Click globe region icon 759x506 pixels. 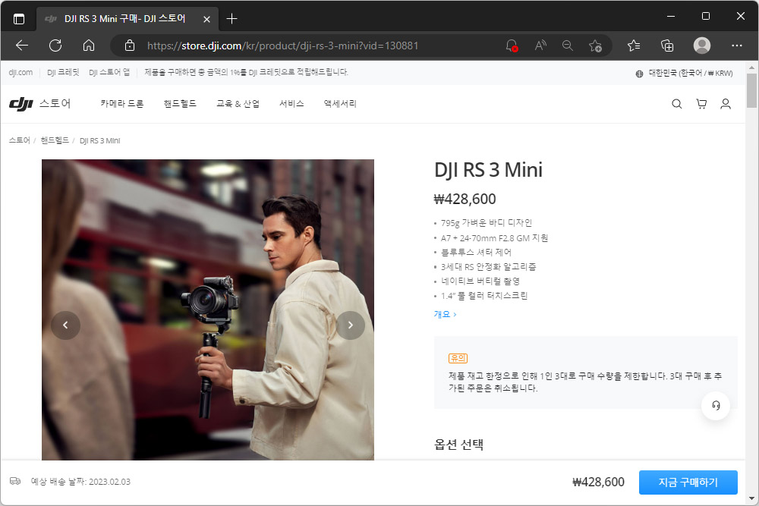tap(639, 74)
